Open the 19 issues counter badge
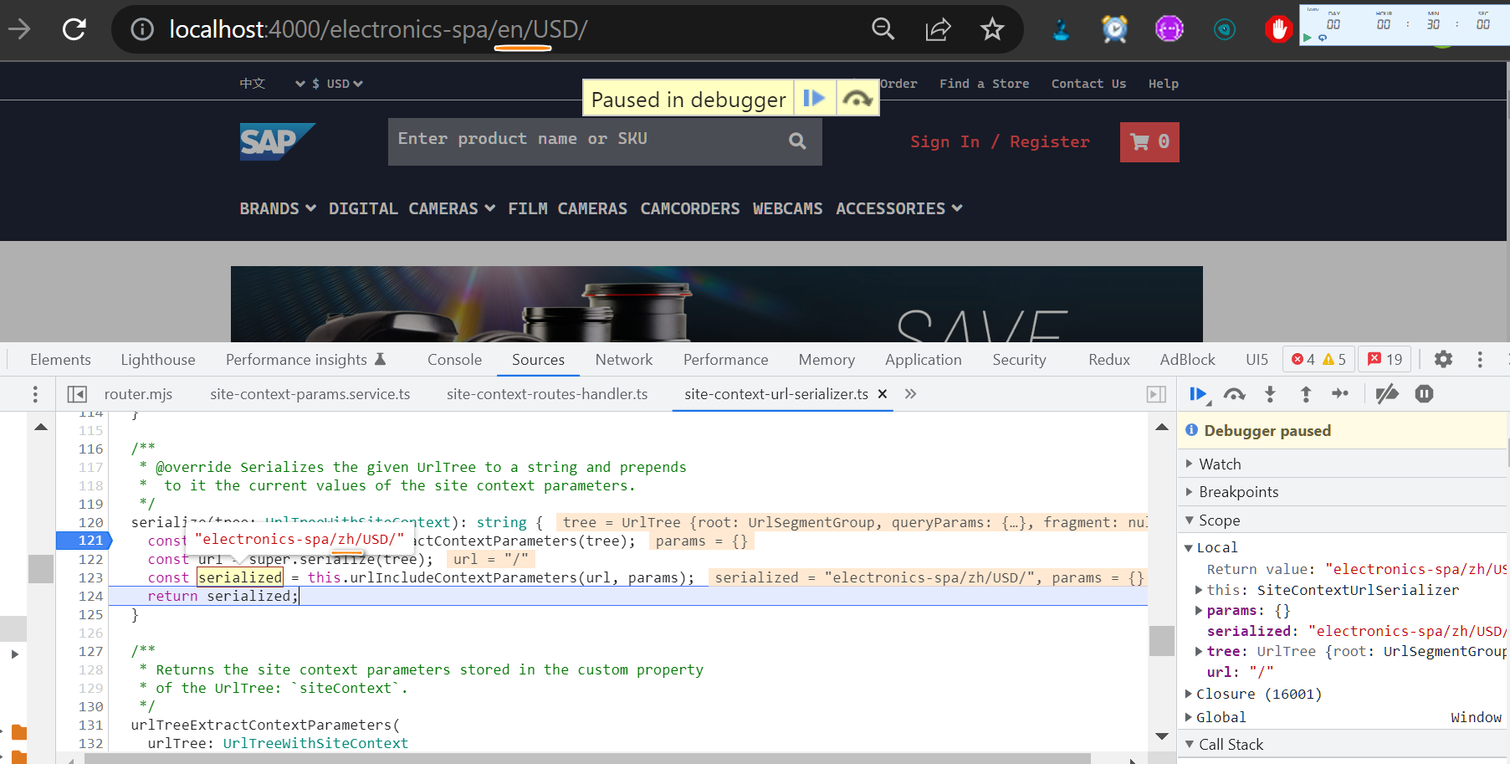Viewport: 1510px width, 764px height. click(1385, 359)
